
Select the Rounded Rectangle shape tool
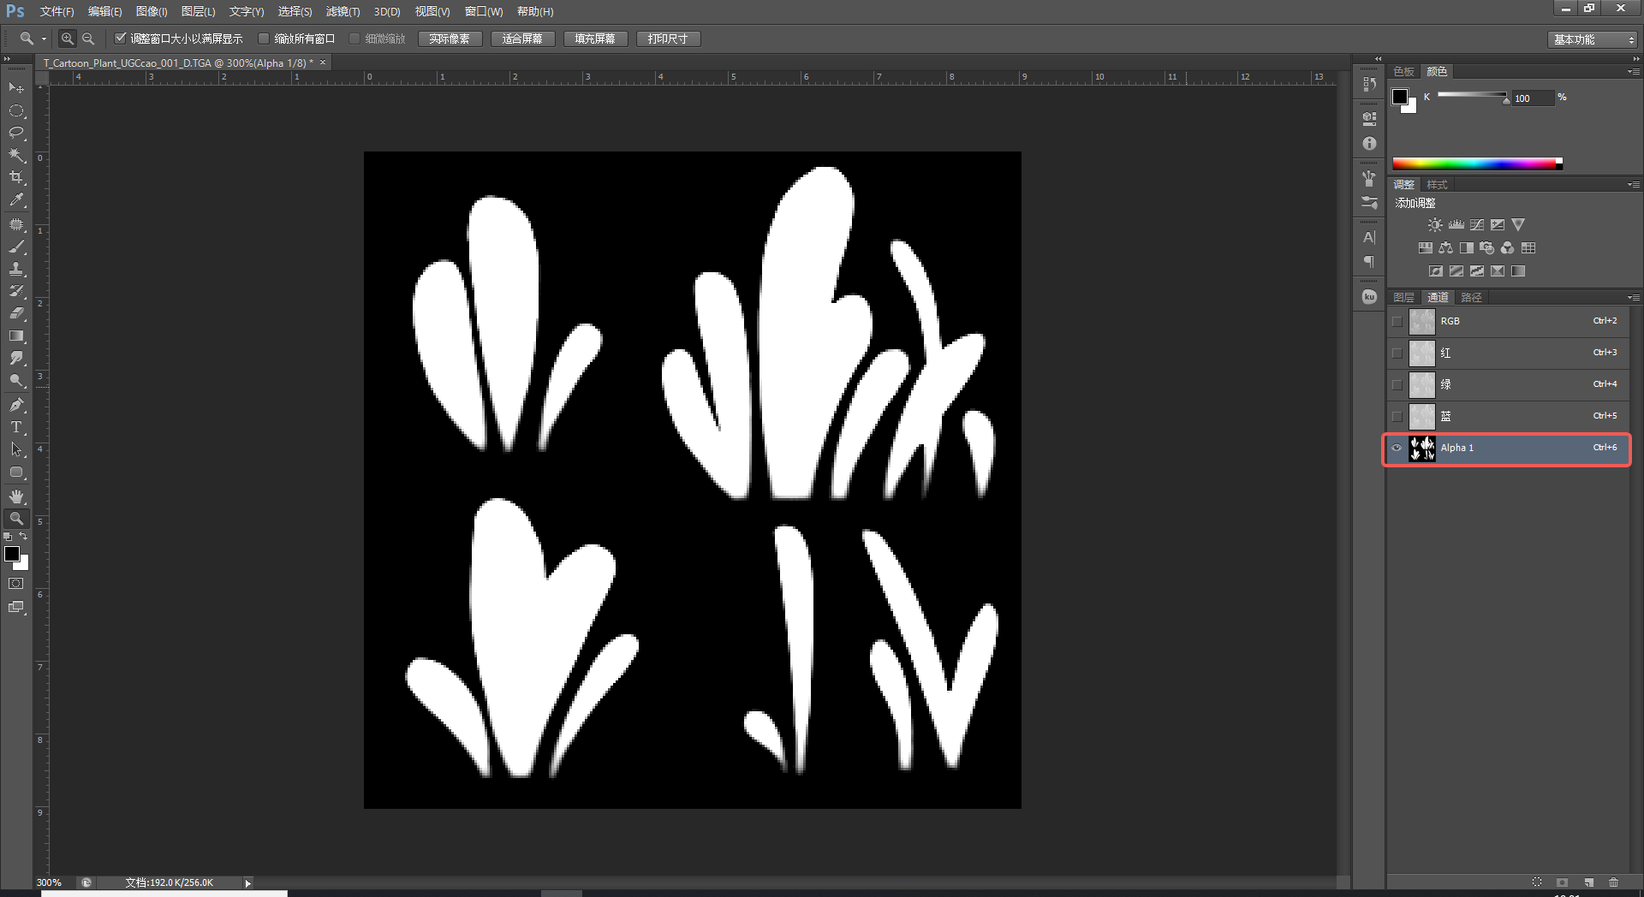coord(16,472)
